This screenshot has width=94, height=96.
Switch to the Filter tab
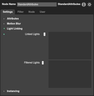coord(20,12)
